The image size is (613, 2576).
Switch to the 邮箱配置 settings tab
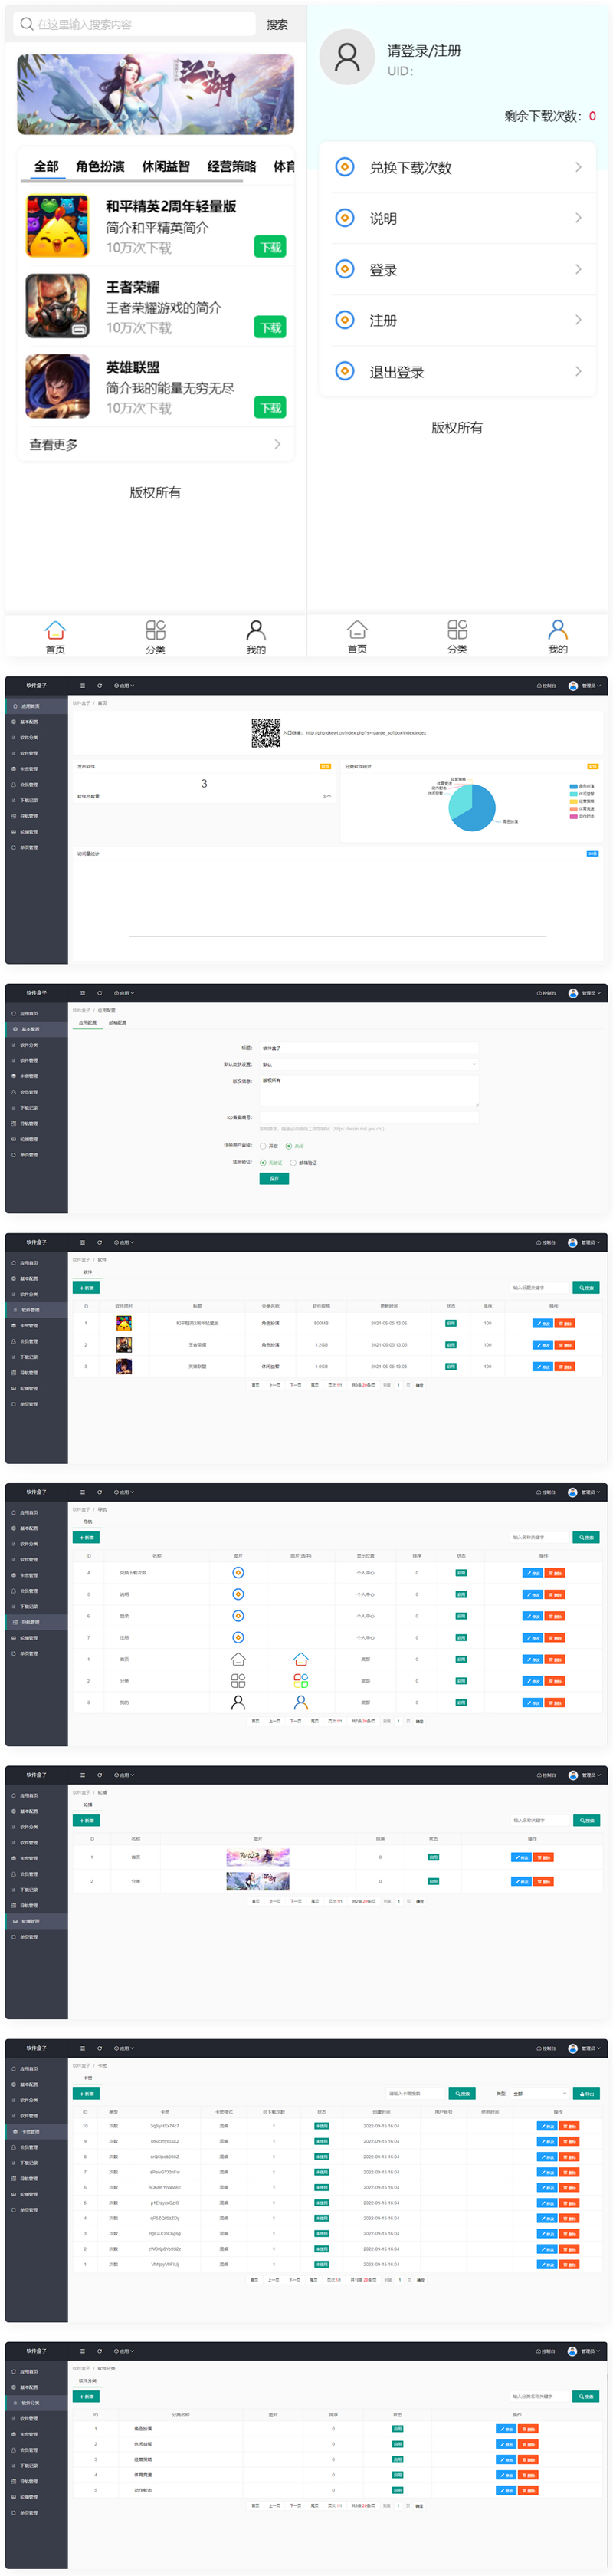[118, 1023]
